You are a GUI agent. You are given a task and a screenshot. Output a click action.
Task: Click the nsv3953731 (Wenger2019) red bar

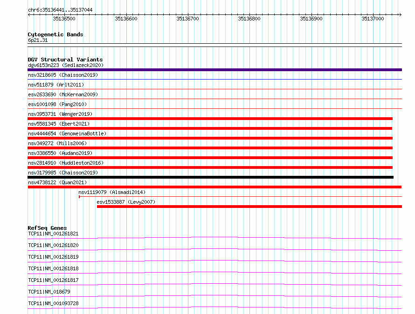210,119
